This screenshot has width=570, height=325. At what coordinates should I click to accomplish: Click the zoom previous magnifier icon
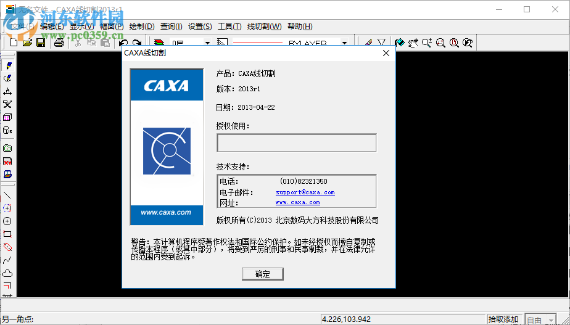[x=468, y=43]
